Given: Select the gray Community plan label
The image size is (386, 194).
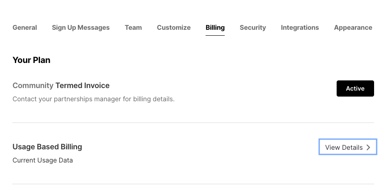Looking at the screenshot, I should click(x=33, y=86).
